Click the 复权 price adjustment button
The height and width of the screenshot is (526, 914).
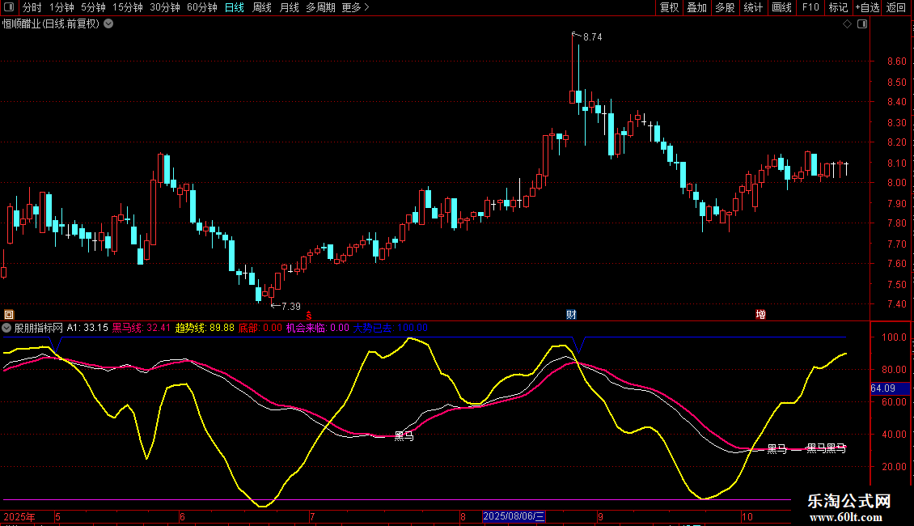[x=669, y=8]
